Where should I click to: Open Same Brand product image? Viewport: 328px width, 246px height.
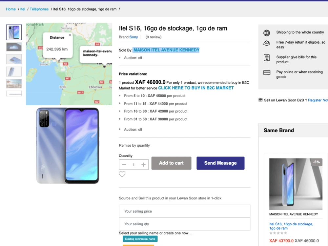tap(296, 184)
